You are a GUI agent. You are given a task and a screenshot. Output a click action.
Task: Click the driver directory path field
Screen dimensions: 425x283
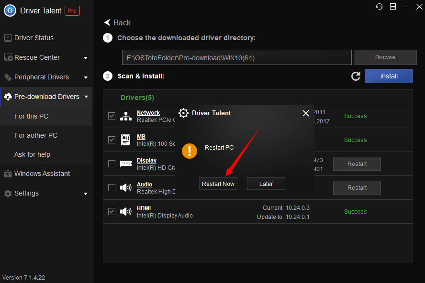[236, 57]
